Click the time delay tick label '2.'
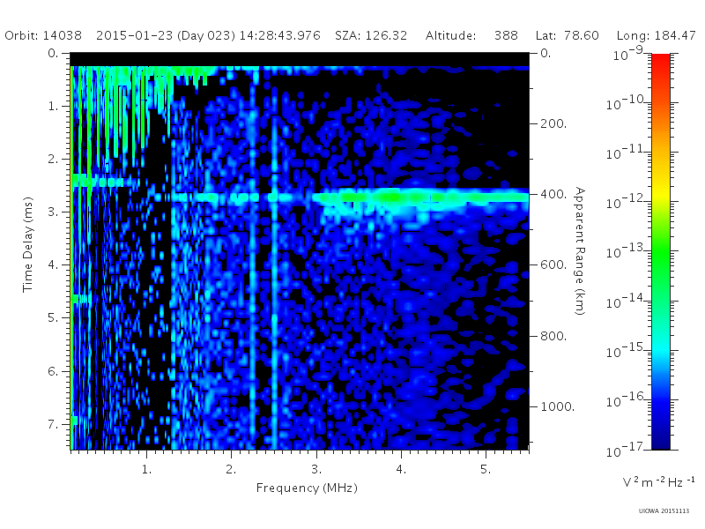705x529 pixels. click(53, 160)
